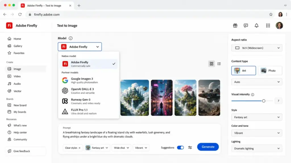
Task: Close the Adobe Firefly browser tab
Action: (70, 6)
